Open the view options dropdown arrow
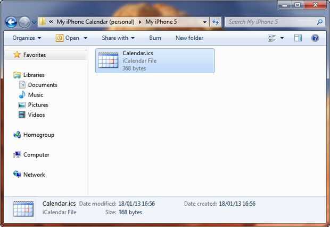The image size is (330, 227). (x=282, y=38)
